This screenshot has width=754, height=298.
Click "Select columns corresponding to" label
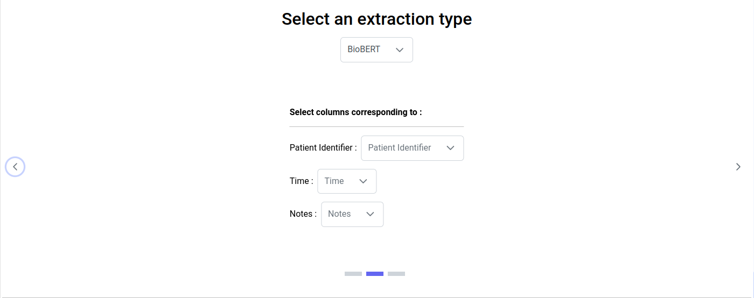(x=355, y=112)
